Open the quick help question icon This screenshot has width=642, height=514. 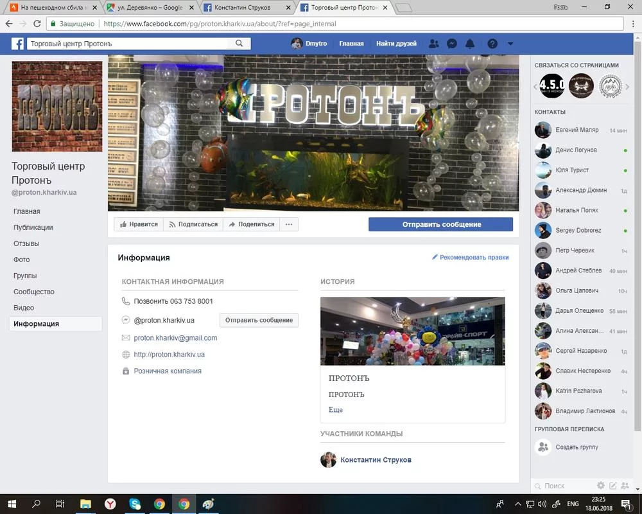[x=492, y=44]
